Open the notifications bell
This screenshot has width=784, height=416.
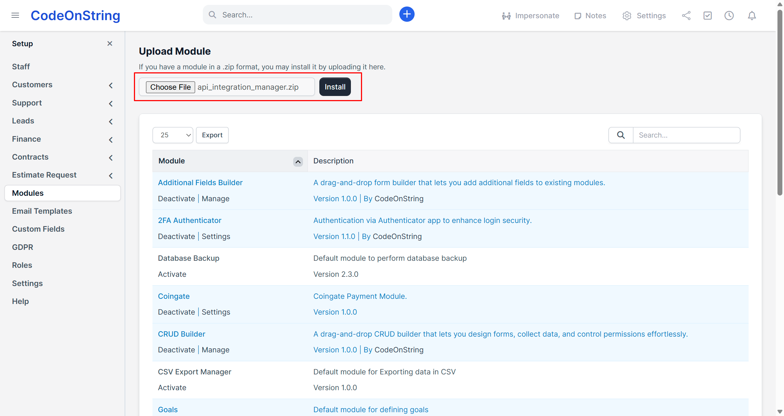tap(752, 15)
